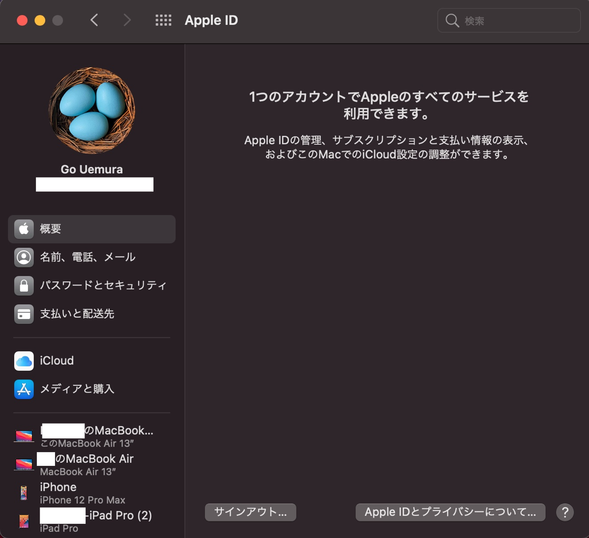Screen dimensions: 589x538
Task: Select the iPad Pro (2) device entry
Action: pyautogui.click(x=91, y=521)
